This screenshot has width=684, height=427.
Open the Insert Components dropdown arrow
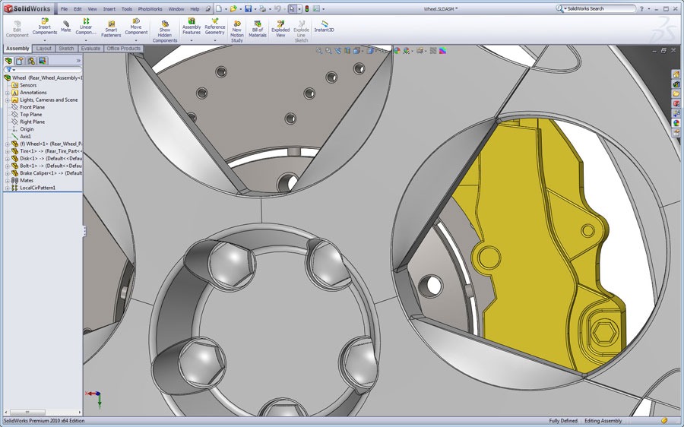tap(44, 40)
